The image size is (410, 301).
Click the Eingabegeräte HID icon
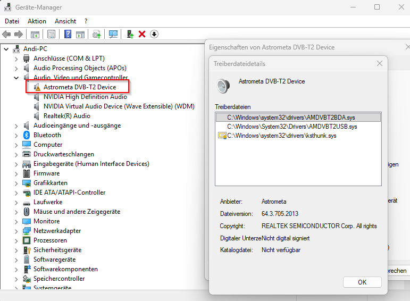tap(27, 164)
